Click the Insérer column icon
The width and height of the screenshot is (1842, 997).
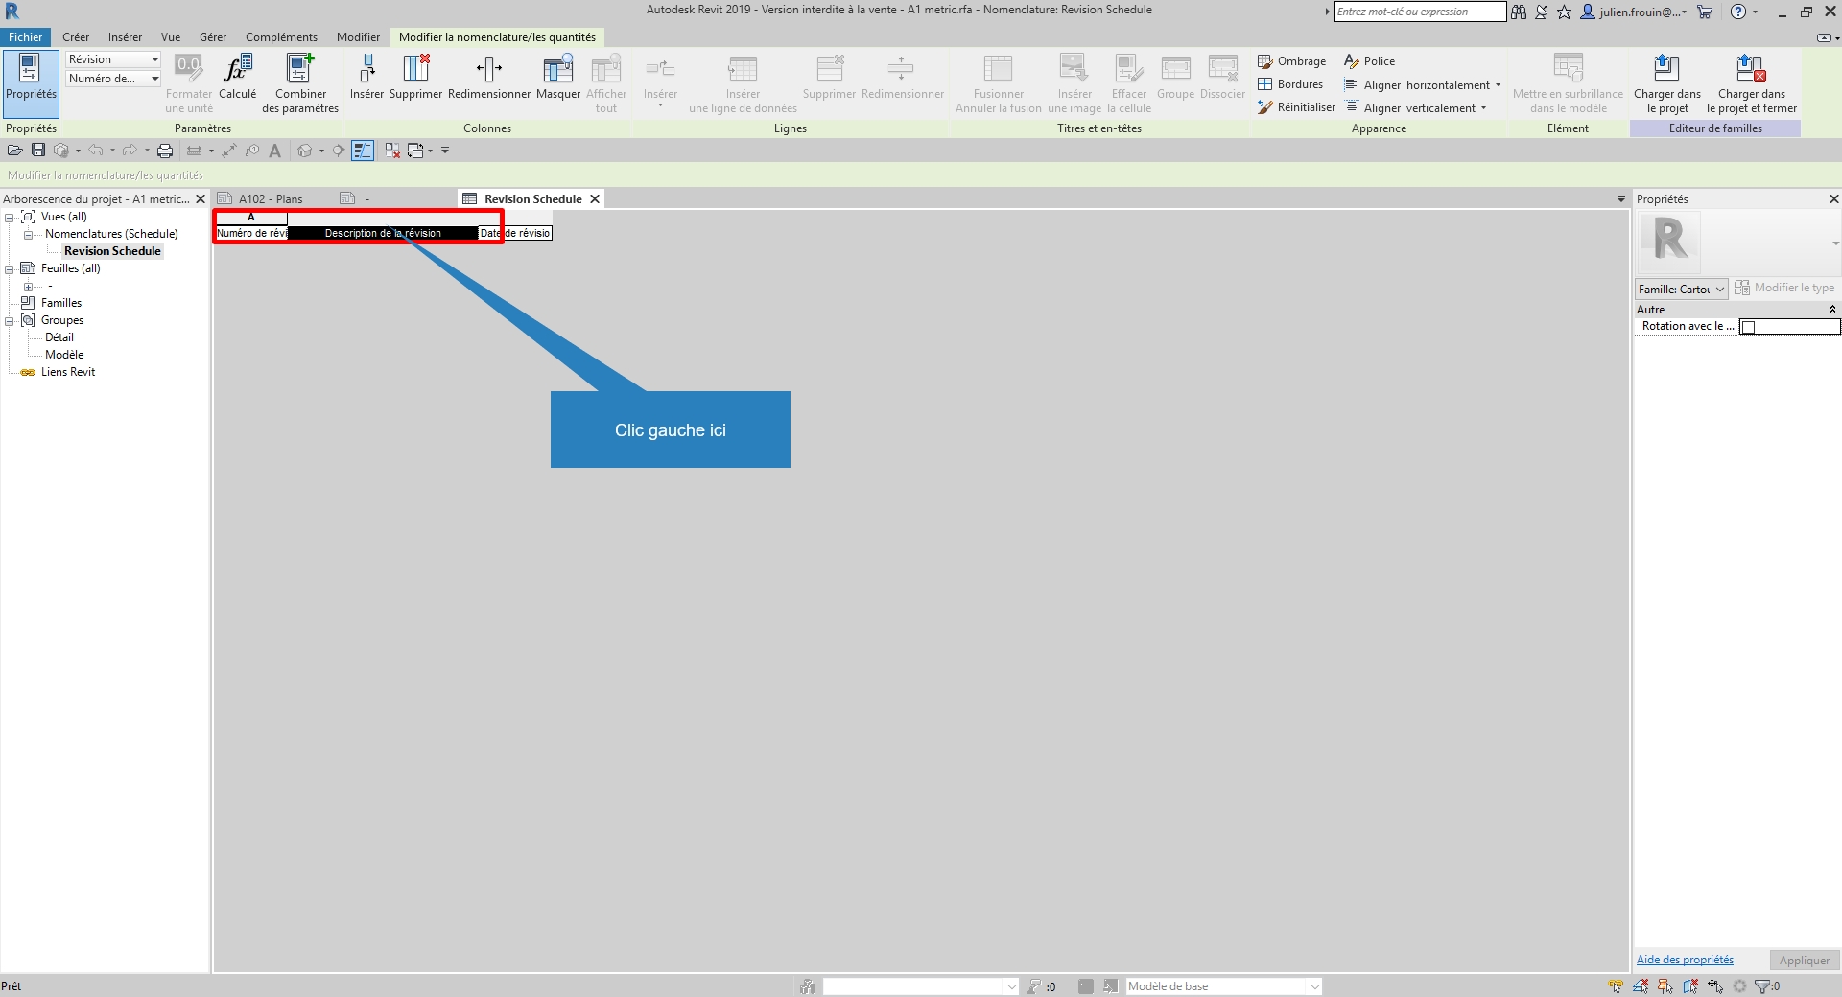(x=366, y=70)
